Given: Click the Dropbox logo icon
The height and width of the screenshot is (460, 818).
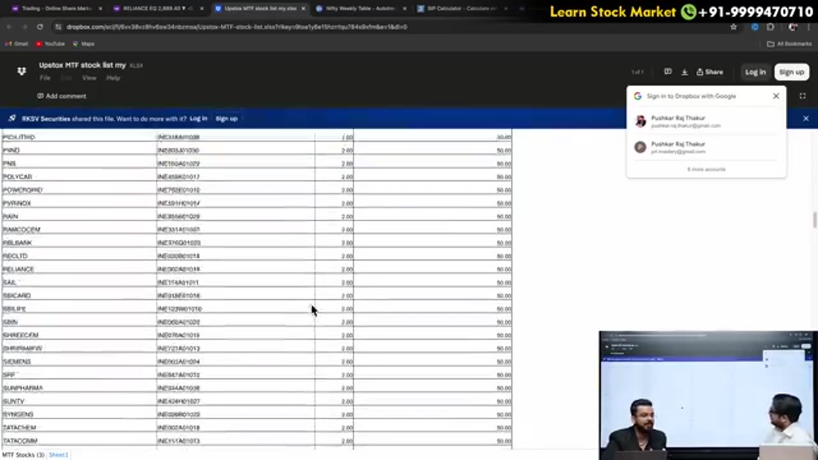Looking at the screenshot, I should point(21,72).
